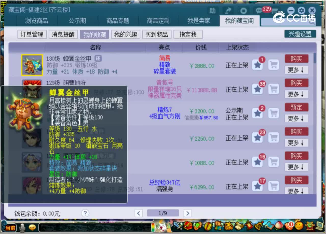Open the 商品定制 tab
The height and width of the screenshot is (234, 326).
[x=158, y=21]
